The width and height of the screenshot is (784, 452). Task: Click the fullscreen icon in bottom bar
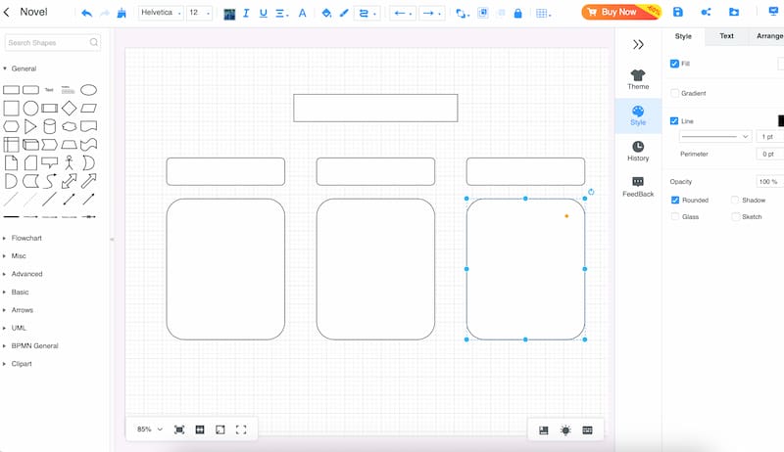click(241, 429)
